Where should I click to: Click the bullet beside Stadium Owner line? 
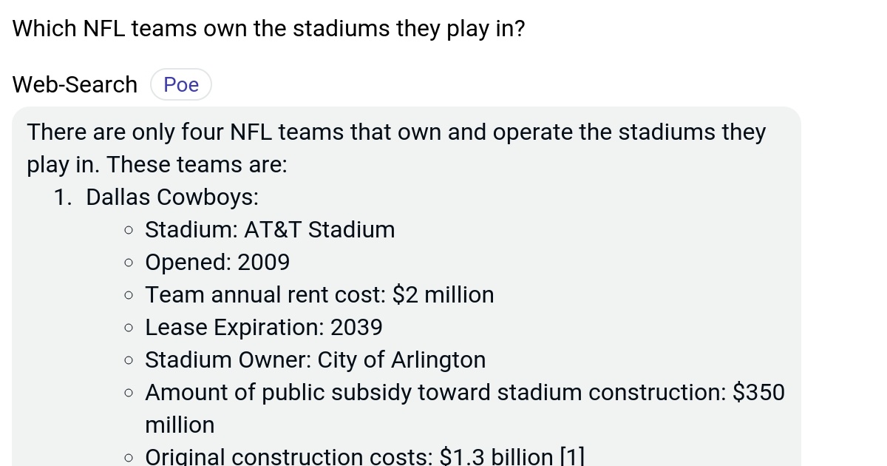(129, 360)
